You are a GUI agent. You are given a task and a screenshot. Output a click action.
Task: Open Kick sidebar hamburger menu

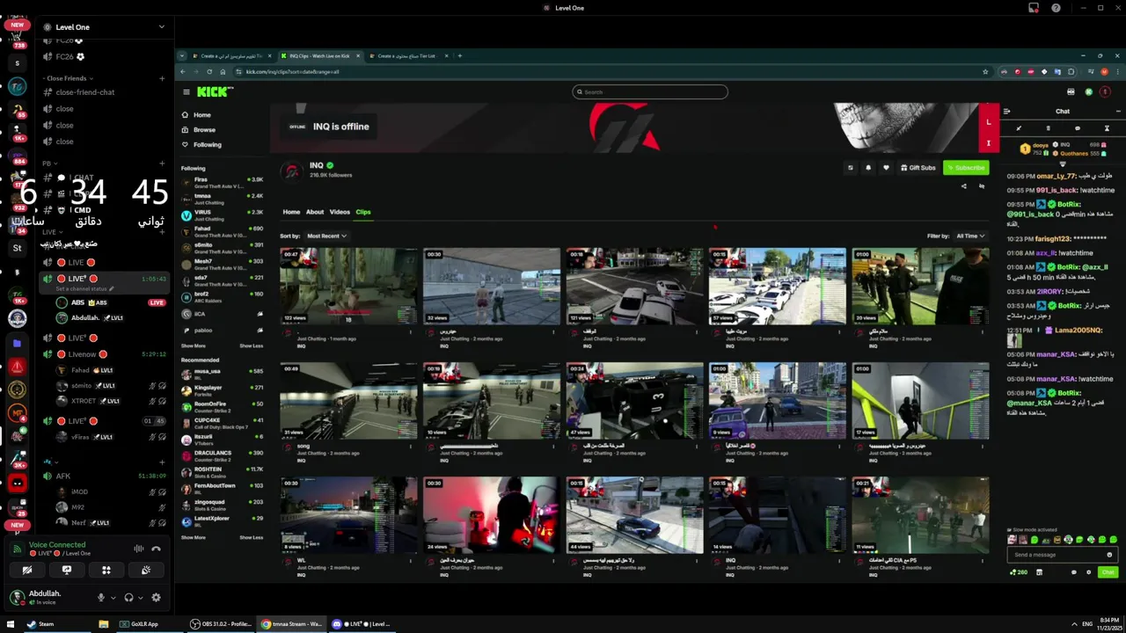click(186, 92)
